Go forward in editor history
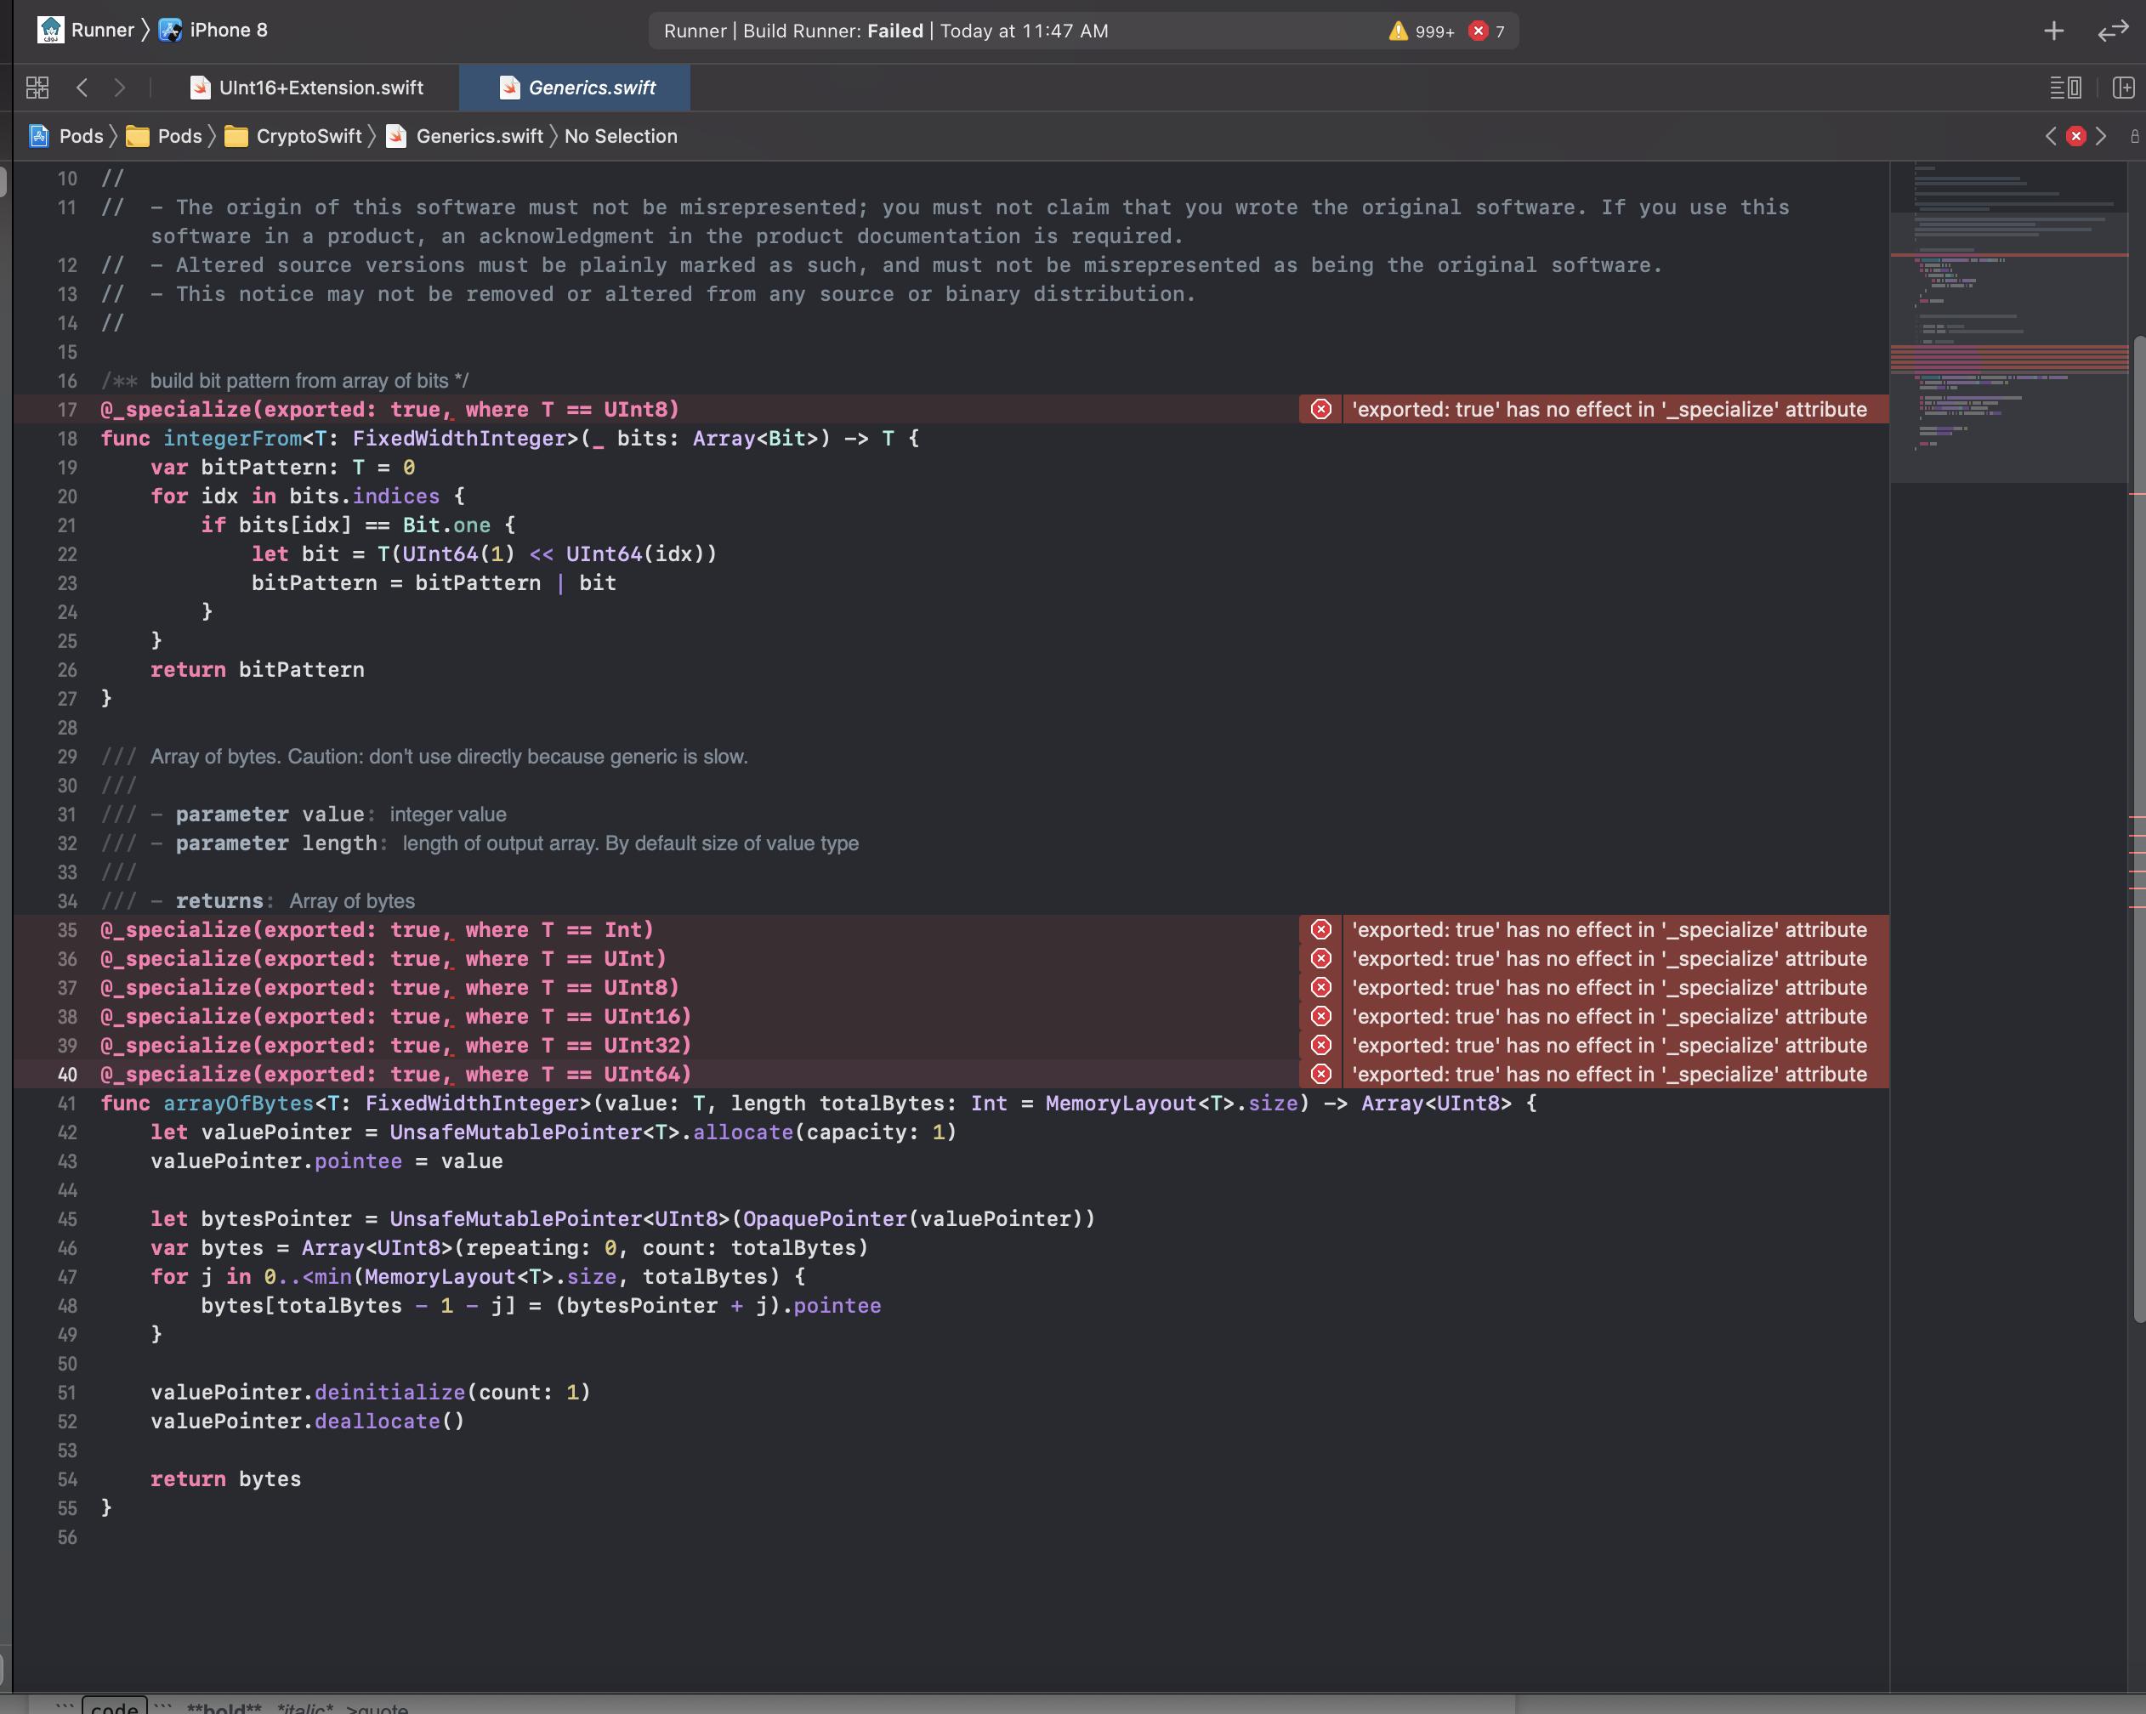The image size is (2146, 1714). click(x=119, y=88)
